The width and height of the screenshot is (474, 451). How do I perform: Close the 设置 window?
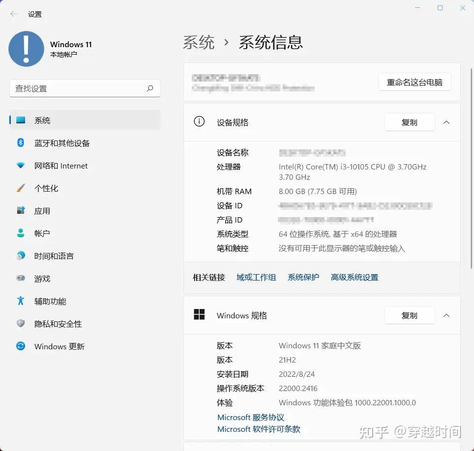tap(463, 8)
